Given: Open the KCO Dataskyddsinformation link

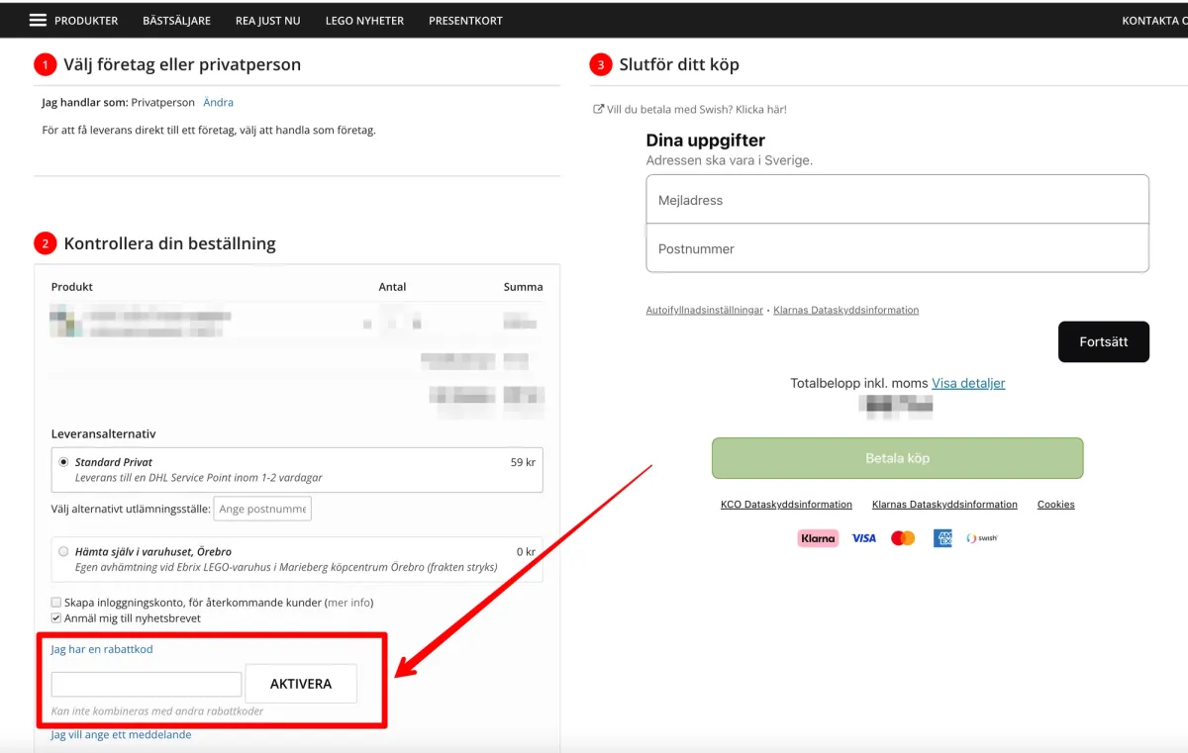Looking at the screenshot, I should point(786,505).
